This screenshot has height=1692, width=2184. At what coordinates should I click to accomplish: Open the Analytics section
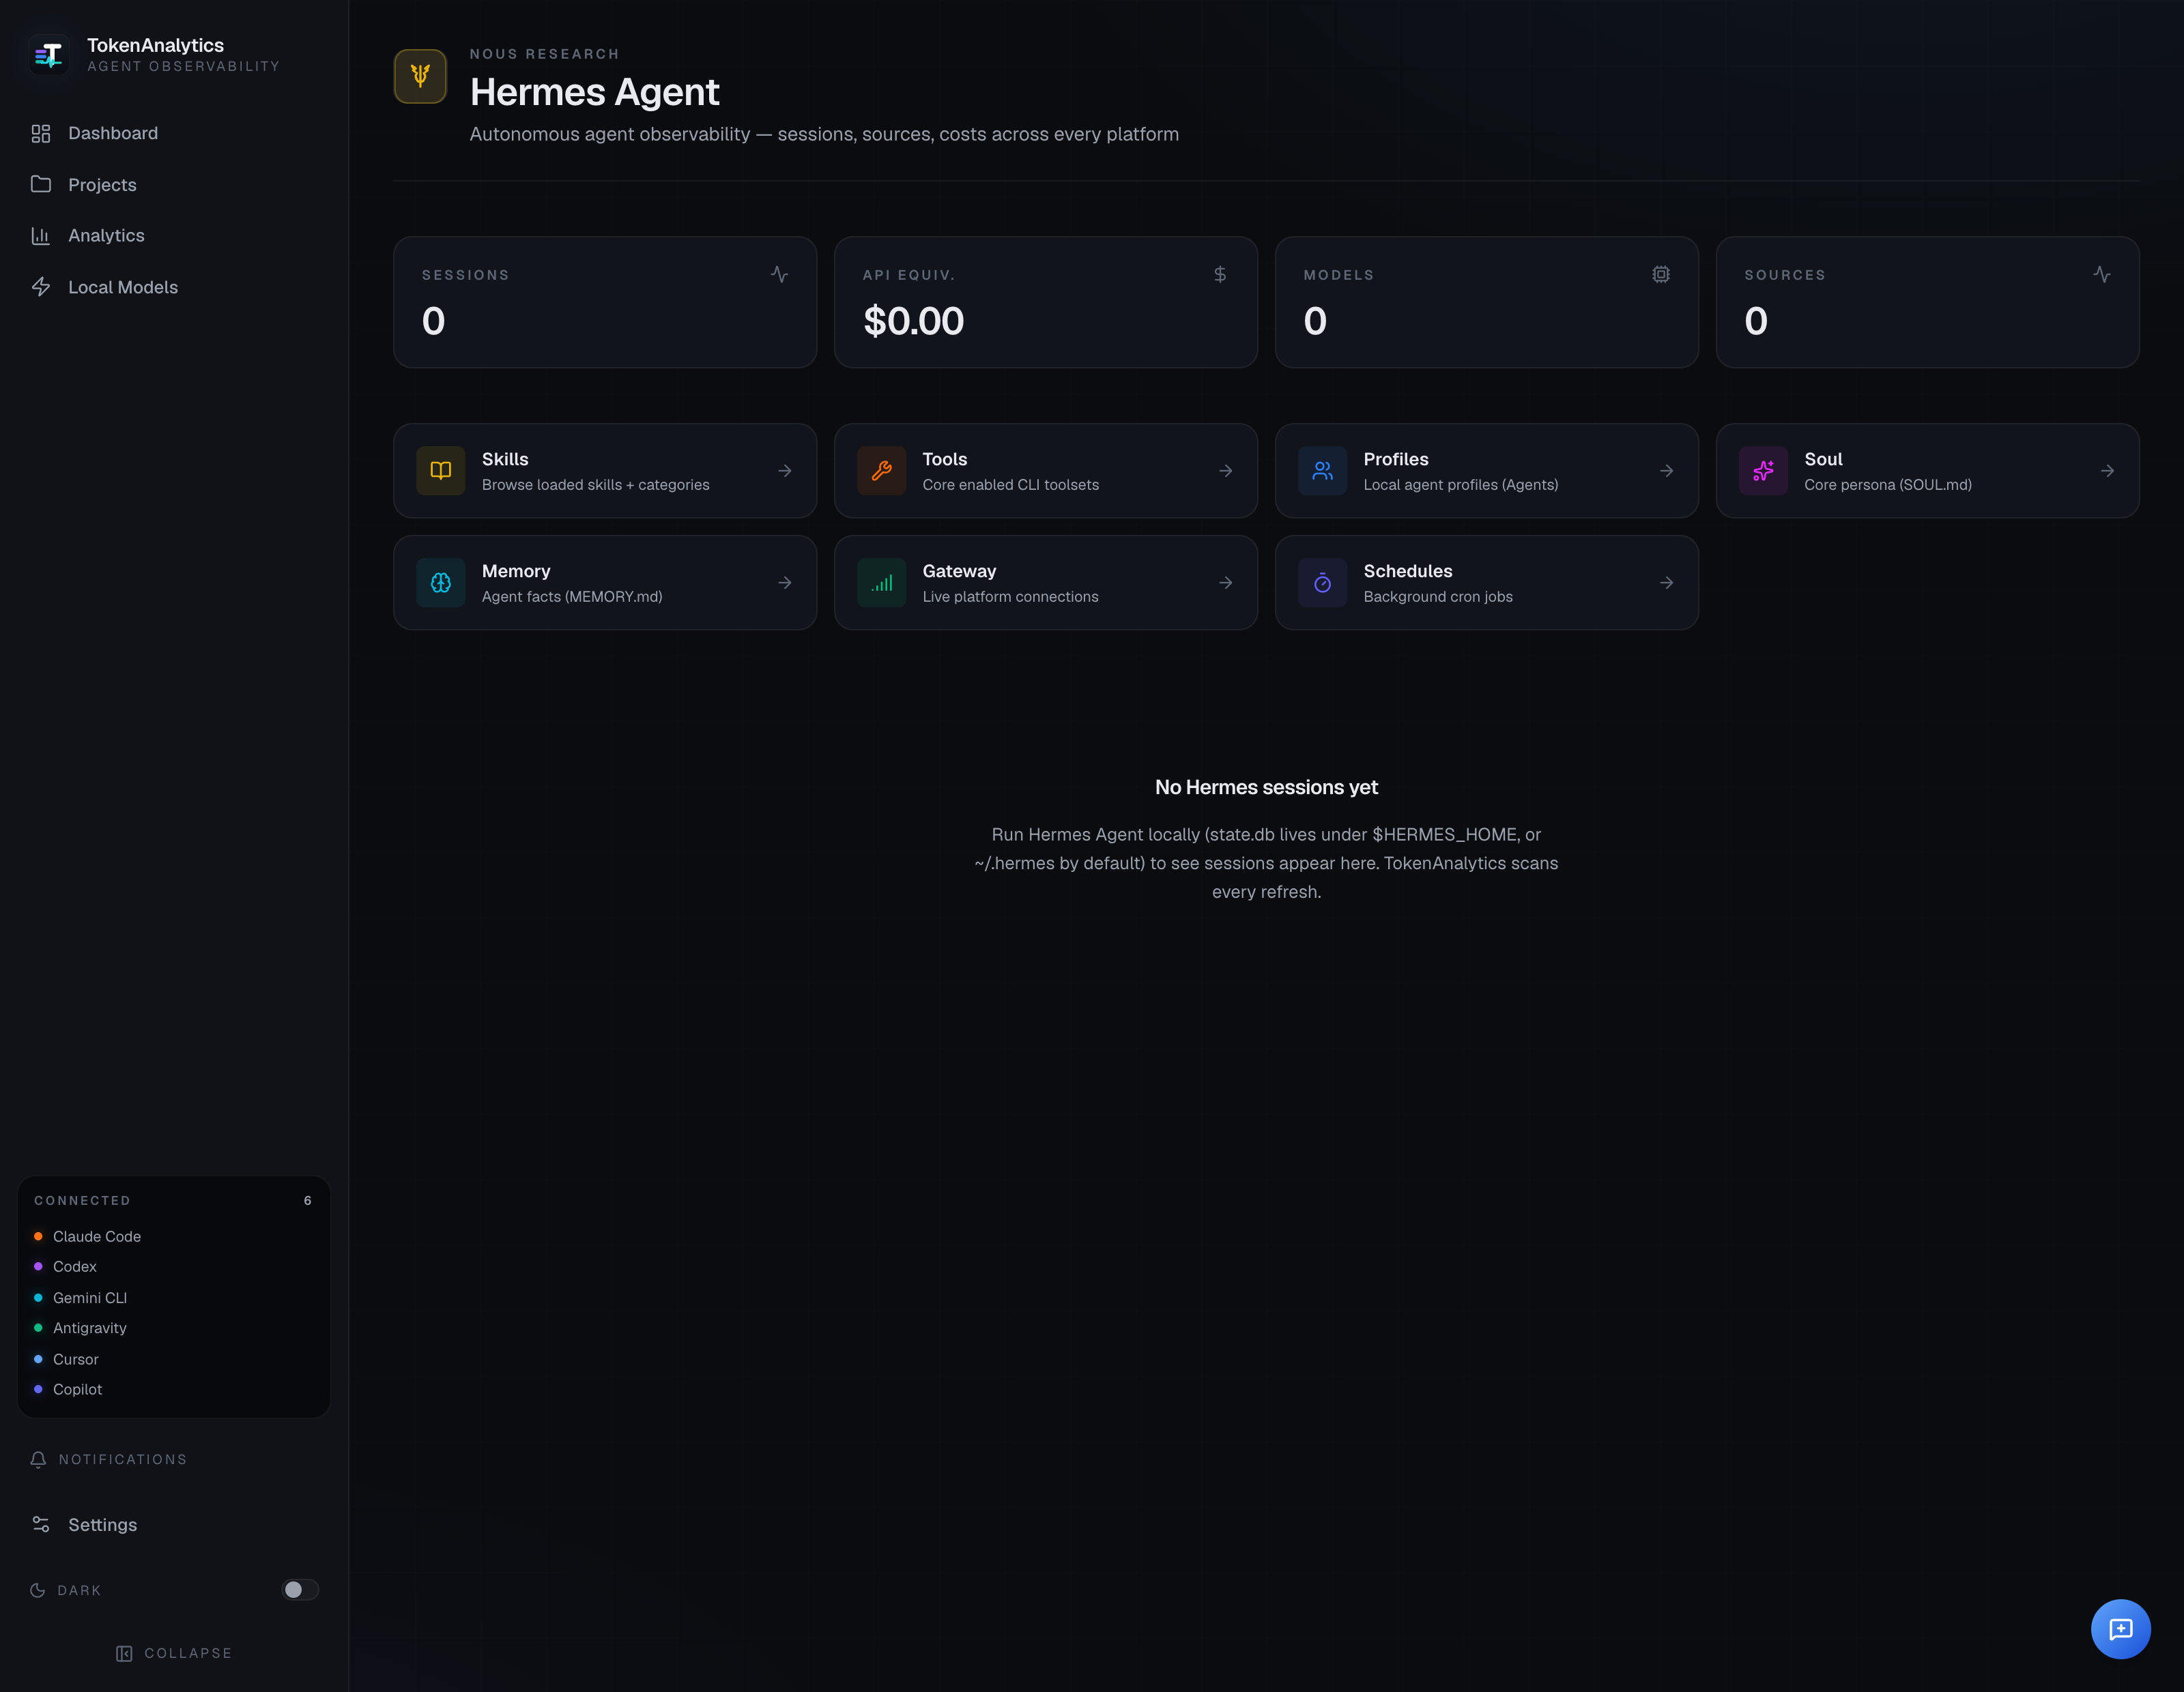[106, 236]
